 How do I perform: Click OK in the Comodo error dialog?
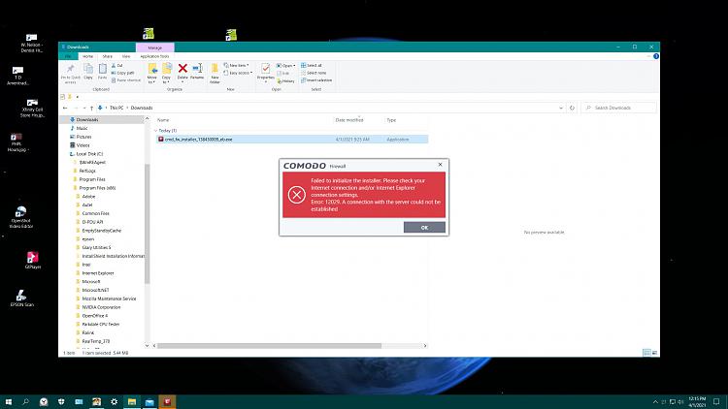point(424,227)
